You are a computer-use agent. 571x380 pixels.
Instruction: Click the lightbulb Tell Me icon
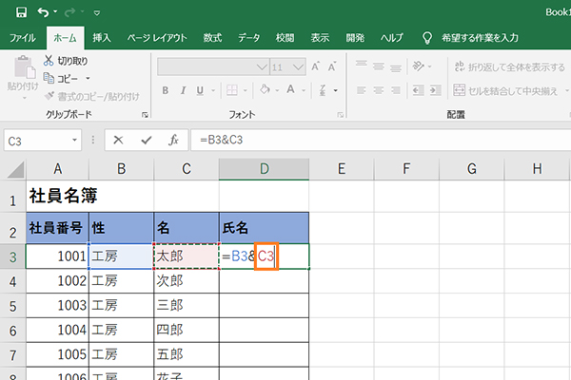pos(424,38)
